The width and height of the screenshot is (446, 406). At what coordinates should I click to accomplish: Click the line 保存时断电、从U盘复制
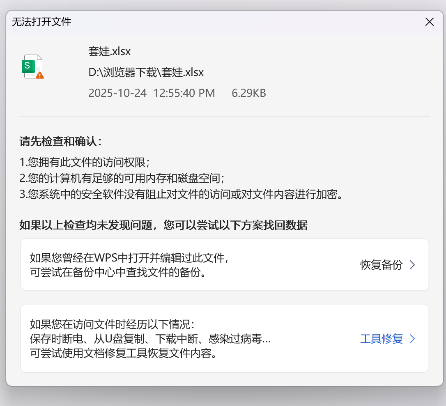pyautogui.click(x=150, y=339)
